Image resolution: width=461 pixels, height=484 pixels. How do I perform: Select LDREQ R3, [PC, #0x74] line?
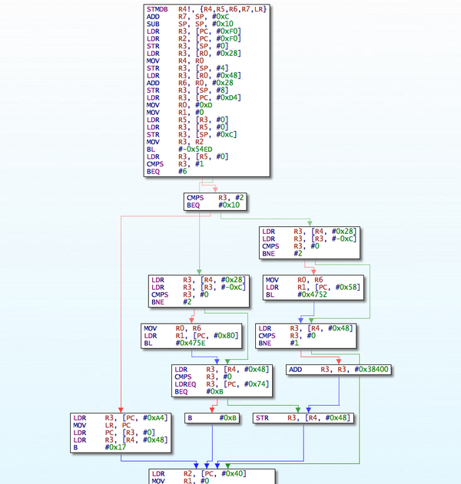click(x=222, y=384)
